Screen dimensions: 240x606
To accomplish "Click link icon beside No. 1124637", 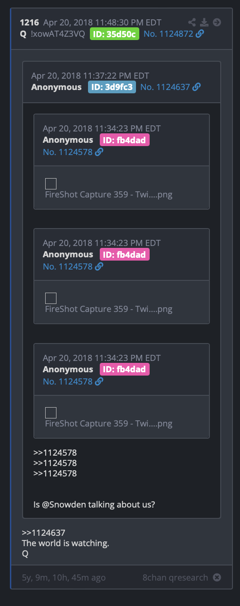I will pos(197,87).
